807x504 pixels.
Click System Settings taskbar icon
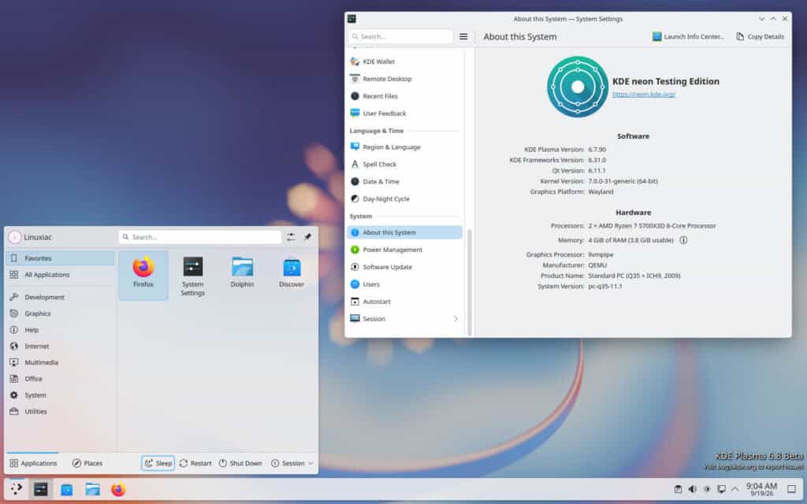point(41,489)
